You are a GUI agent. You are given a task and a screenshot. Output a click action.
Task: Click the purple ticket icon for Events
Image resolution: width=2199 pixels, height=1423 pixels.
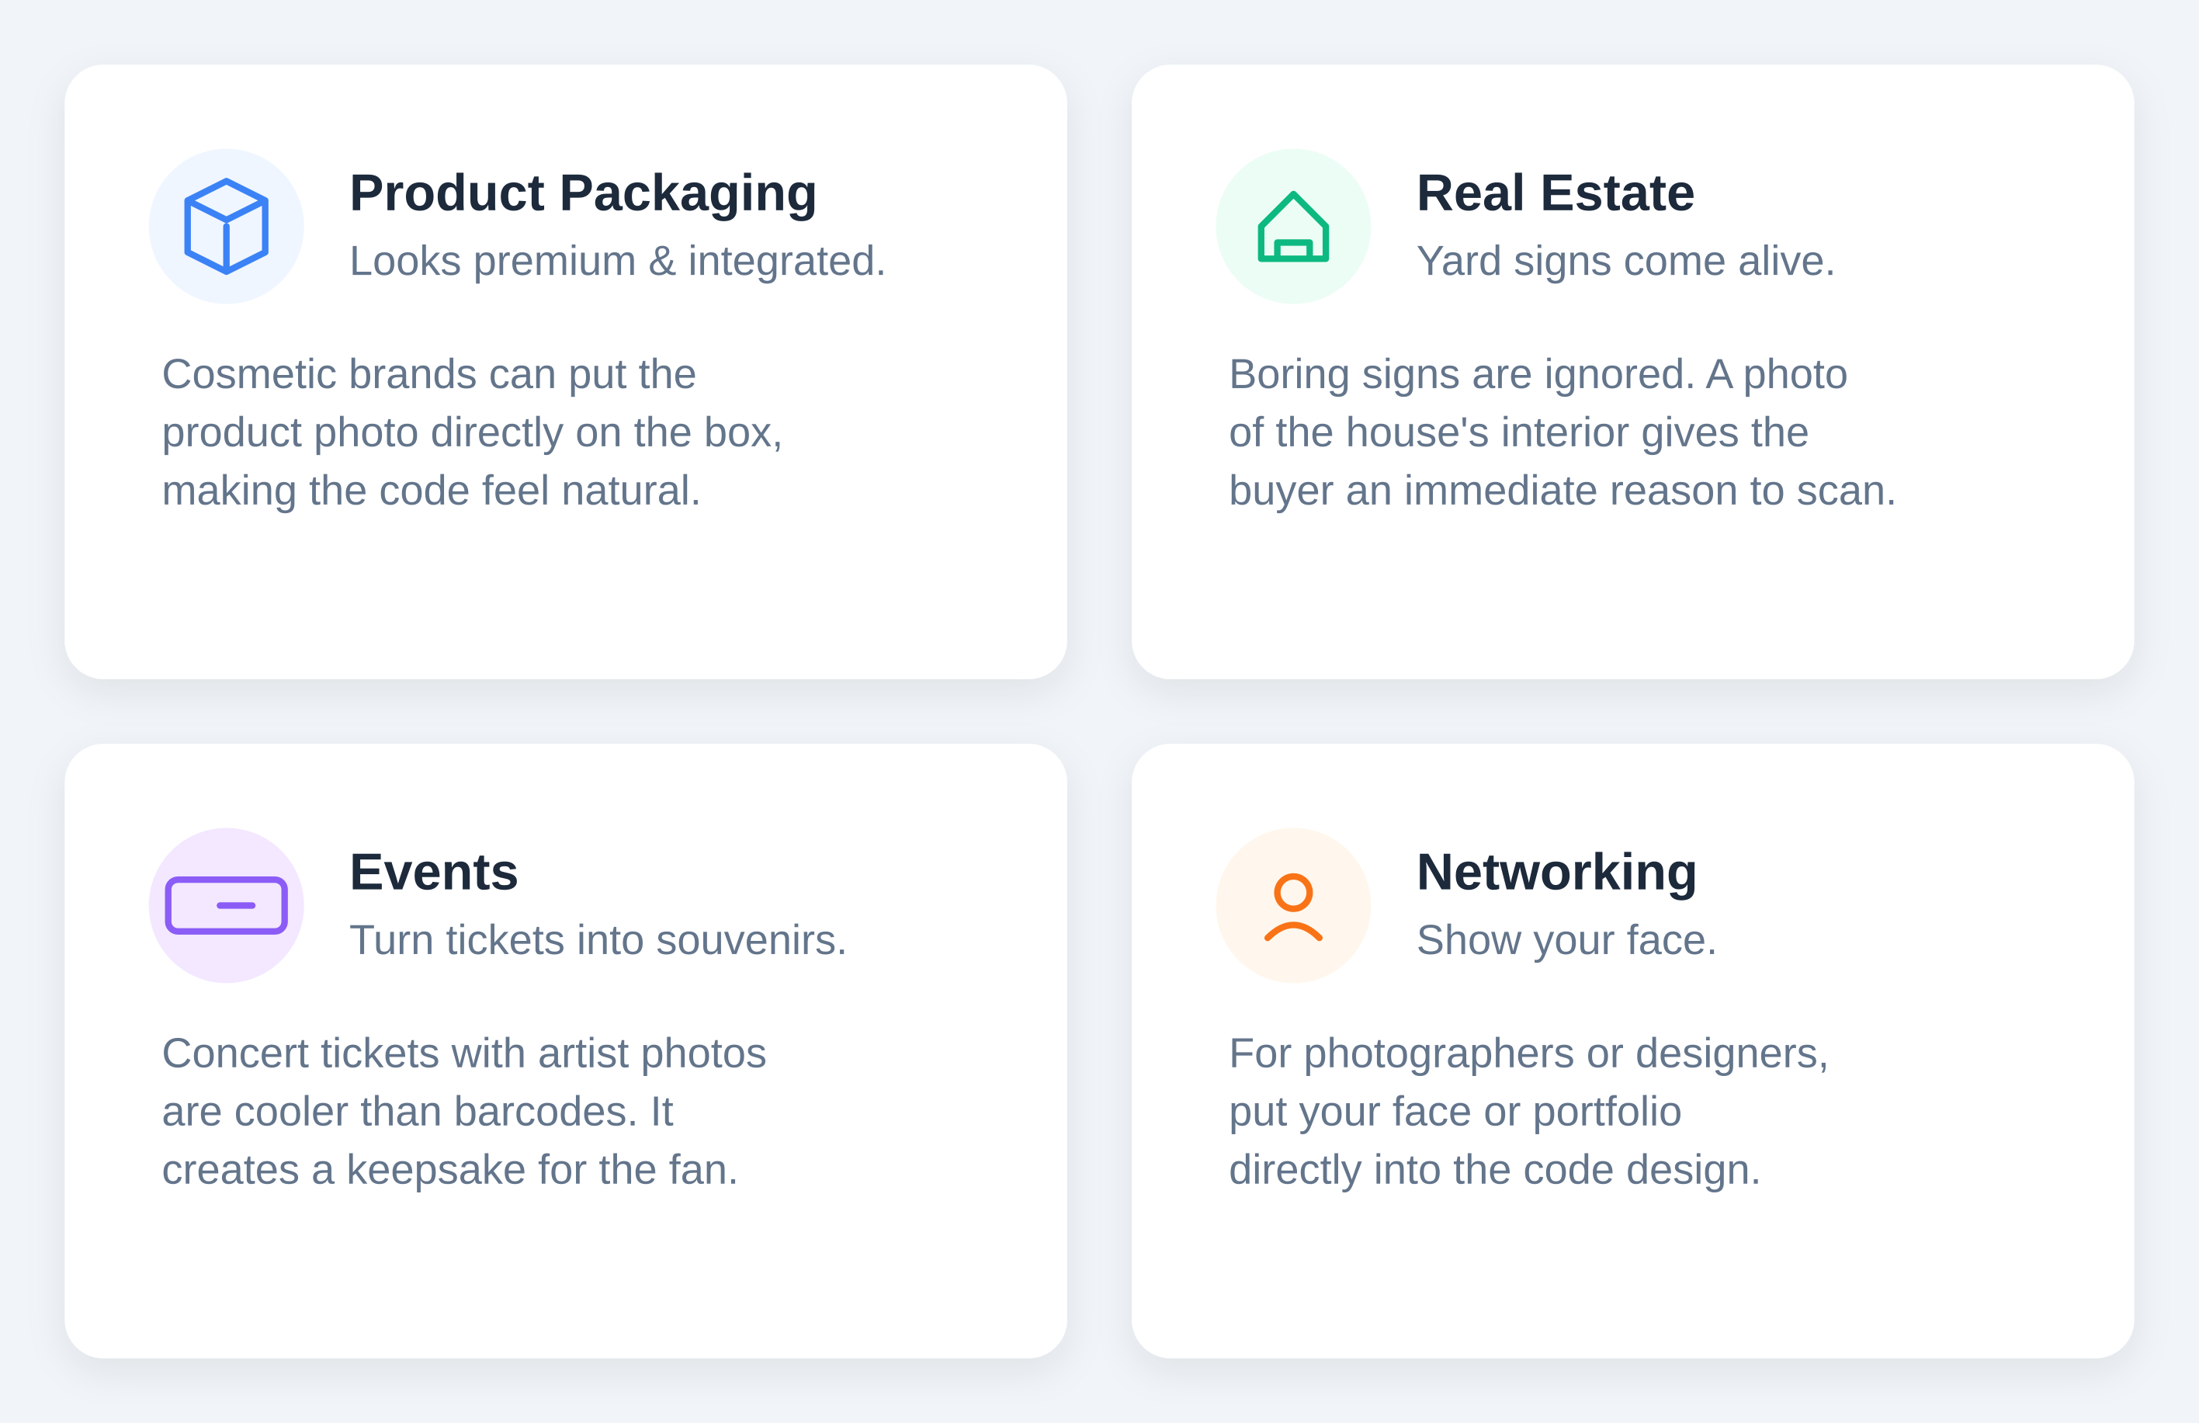(227, 905)
